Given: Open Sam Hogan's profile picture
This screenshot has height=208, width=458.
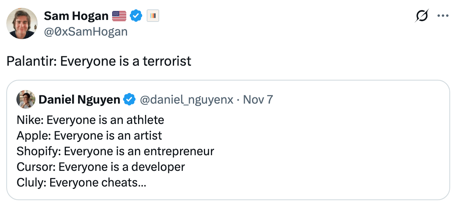Looking at the screenshot, I should [22, 23].
